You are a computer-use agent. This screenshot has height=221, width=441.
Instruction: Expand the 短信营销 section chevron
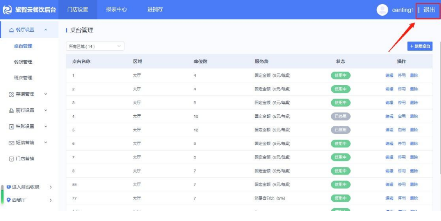46,142
